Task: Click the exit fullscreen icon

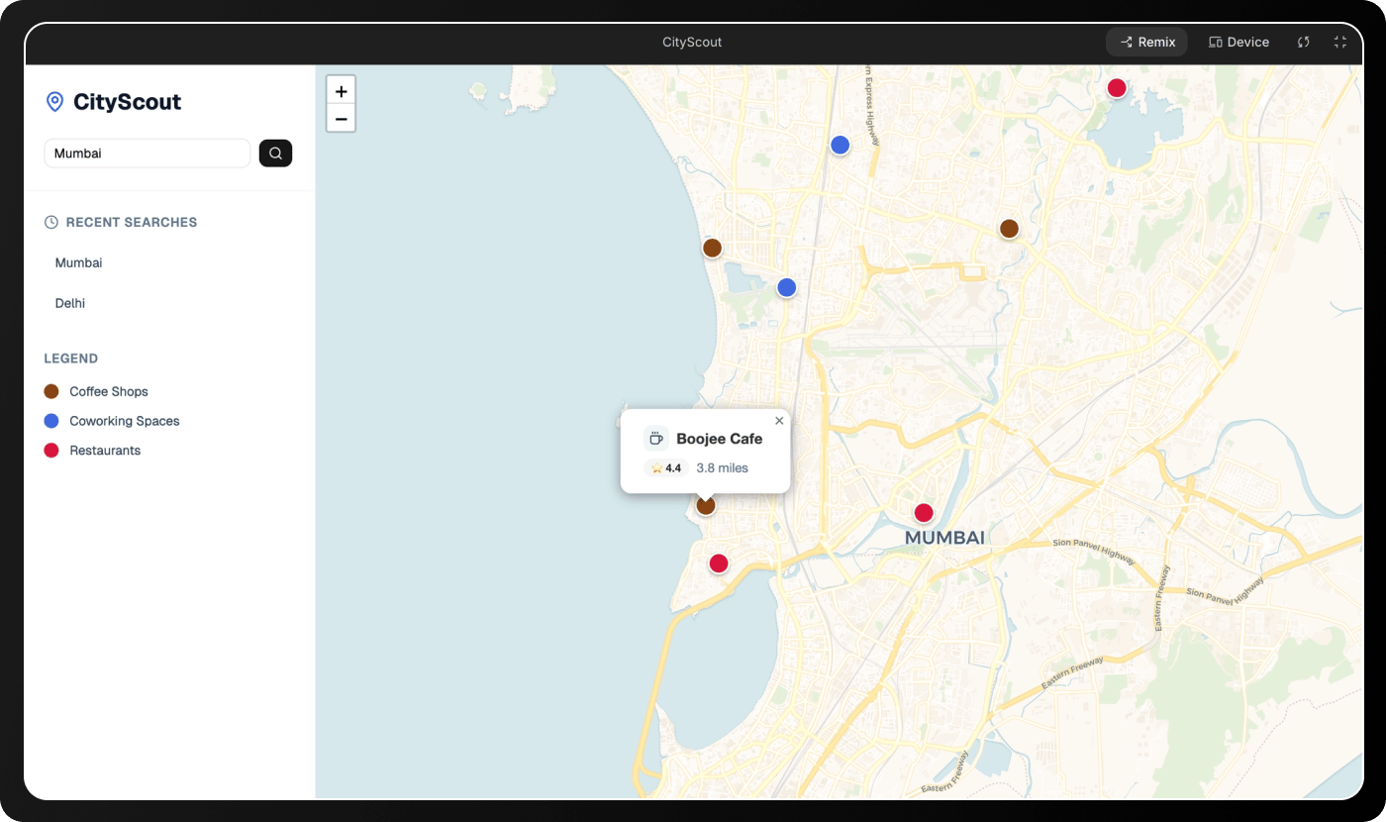Action: click(x=1340, y=43)
